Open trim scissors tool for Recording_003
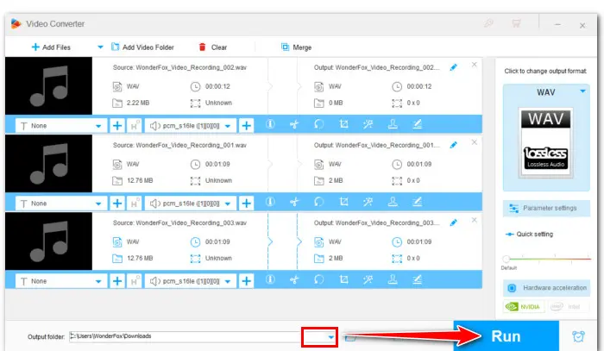Viewport: 604px width, 351px height. point(294,279)
